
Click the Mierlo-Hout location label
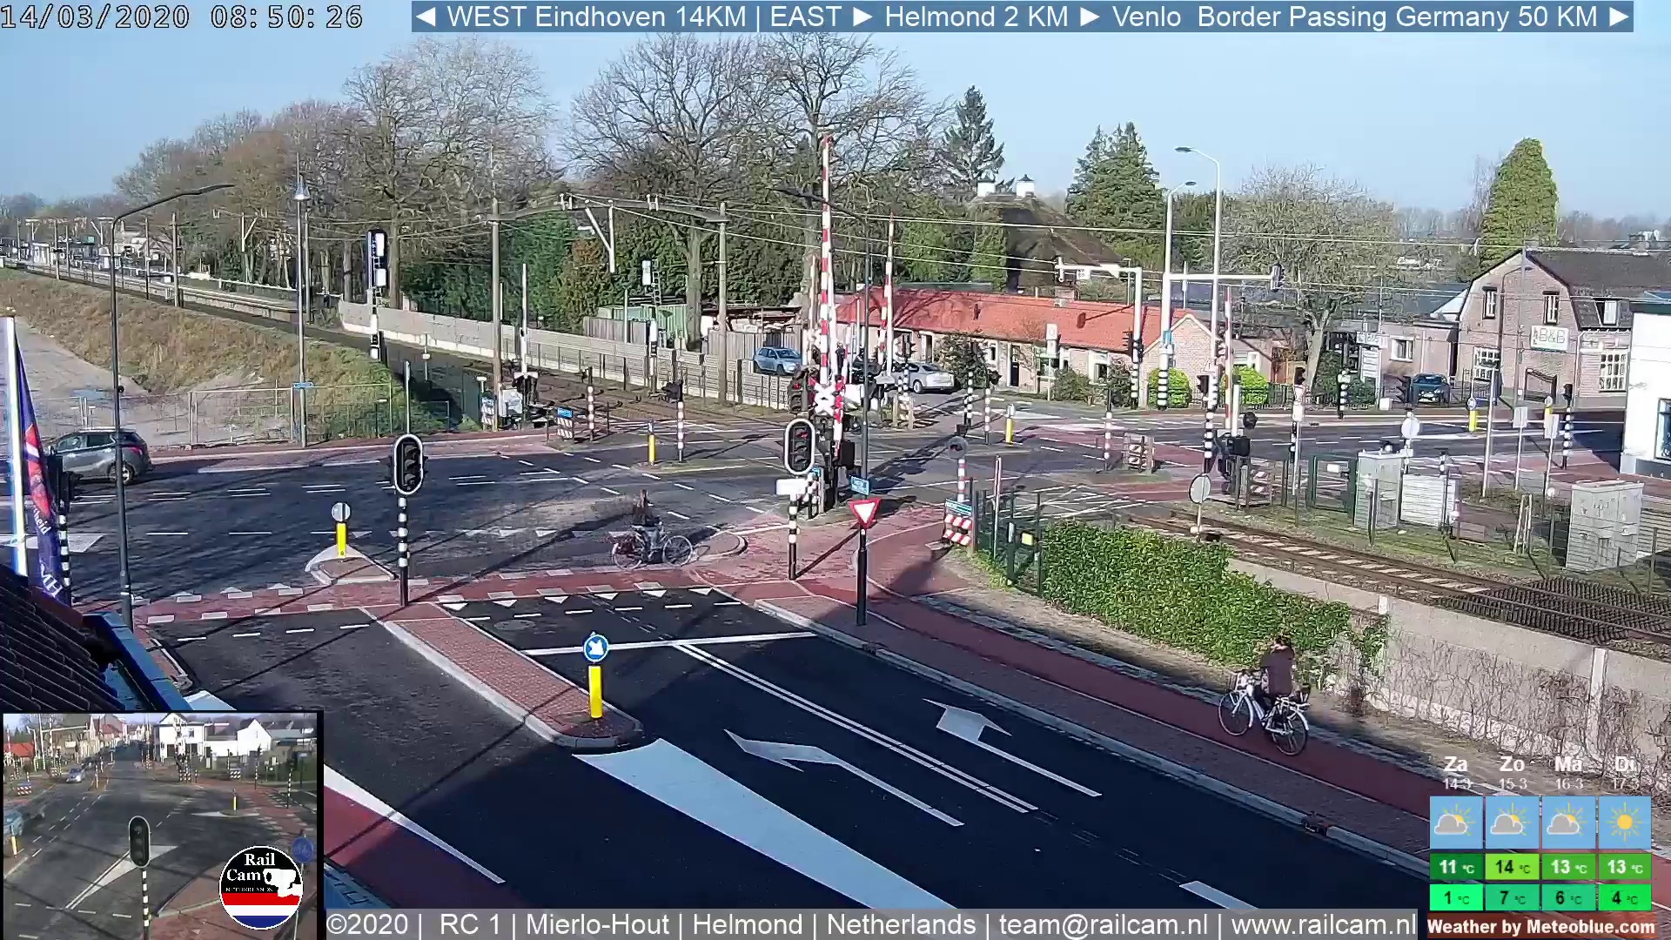pyautogui.click(x=597, y=924)
